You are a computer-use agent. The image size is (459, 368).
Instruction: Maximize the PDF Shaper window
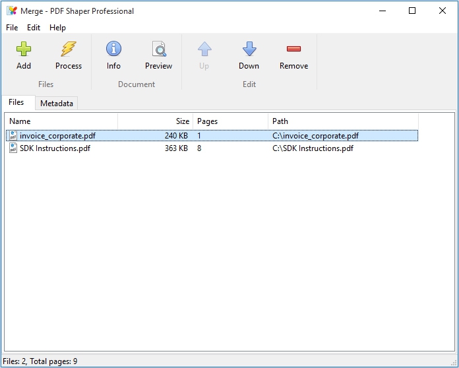point(412,11)
